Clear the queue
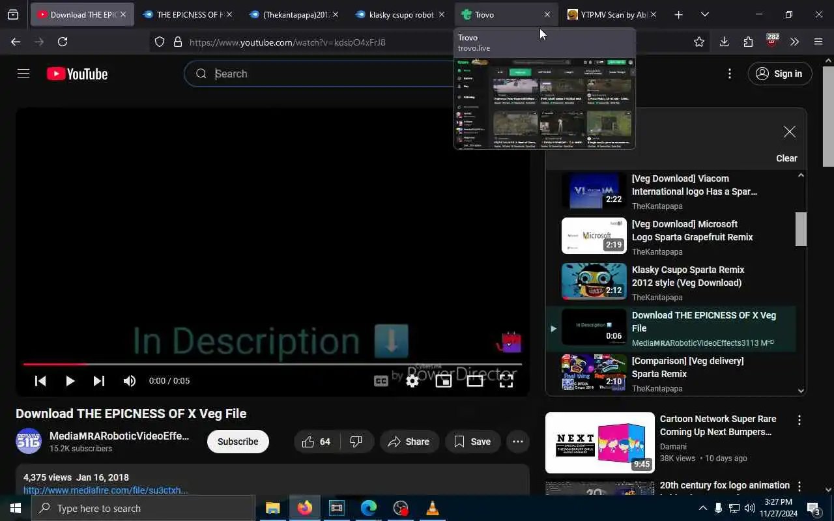Screen dimensions: 834x521 [x=786, y=158]
